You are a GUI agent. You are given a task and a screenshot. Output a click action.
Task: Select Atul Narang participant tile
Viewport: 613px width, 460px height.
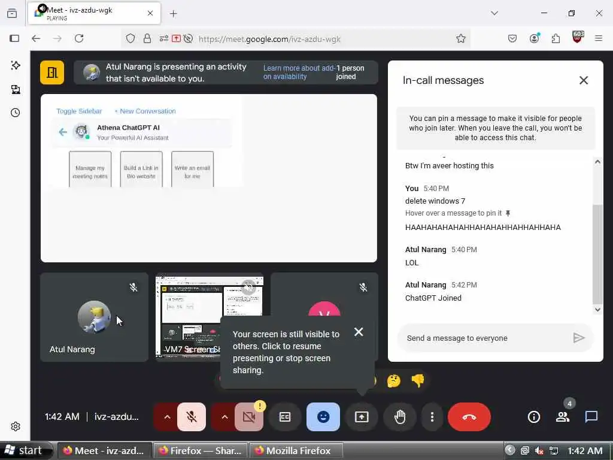click(94, 317)
